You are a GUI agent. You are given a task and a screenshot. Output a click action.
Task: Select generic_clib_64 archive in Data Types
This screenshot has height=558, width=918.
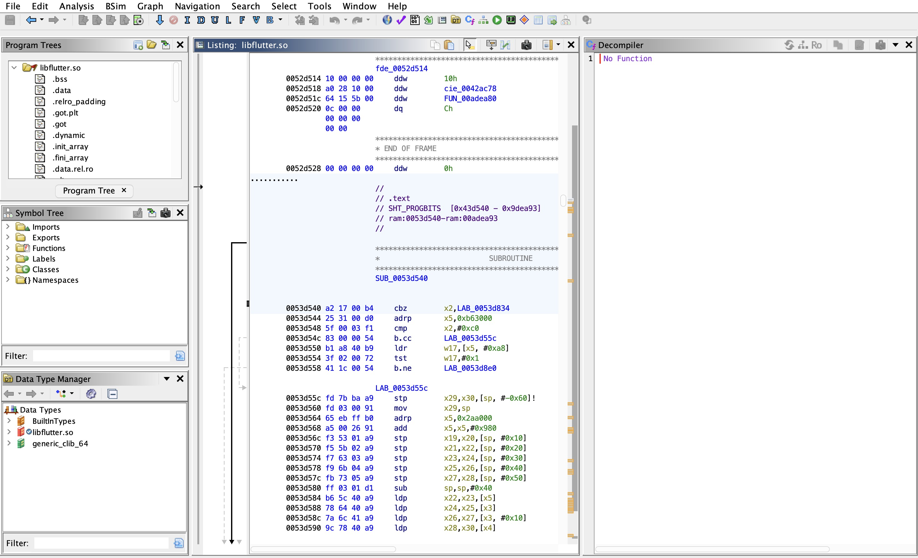point(60,444)
